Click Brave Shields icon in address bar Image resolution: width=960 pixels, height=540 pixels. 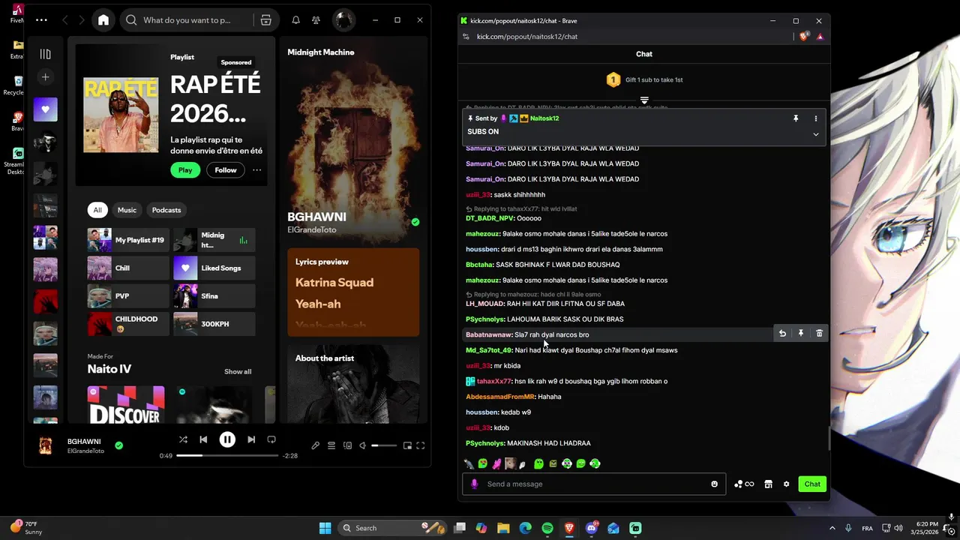[804, 36]
